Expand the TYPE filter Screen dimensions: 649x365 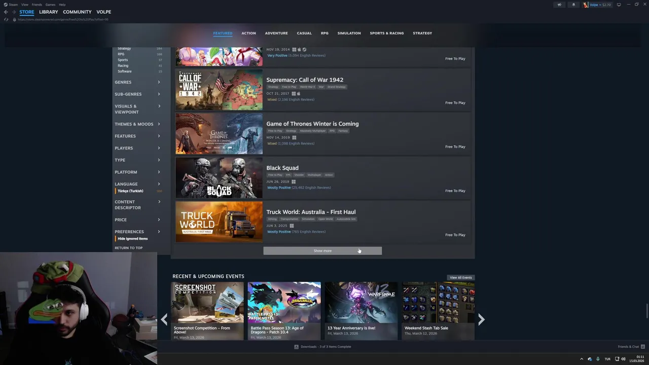(137, 160)
